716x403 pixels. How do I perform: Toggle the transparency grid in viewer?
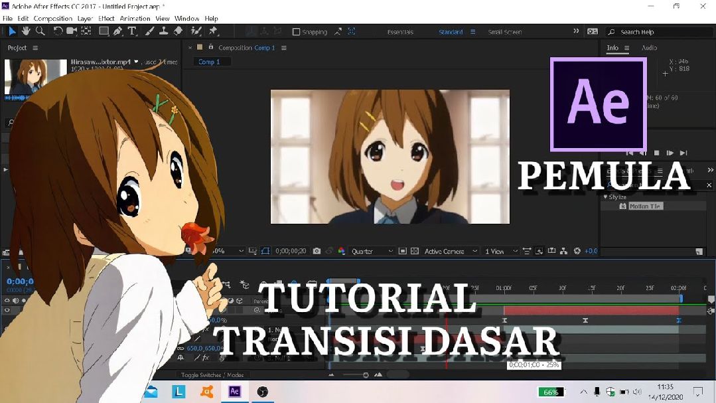click(415, 251)
